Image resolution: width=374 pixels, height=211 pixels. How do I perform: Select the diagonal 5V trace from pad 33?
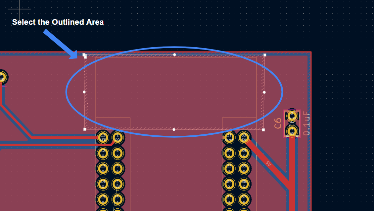point(269,164)
